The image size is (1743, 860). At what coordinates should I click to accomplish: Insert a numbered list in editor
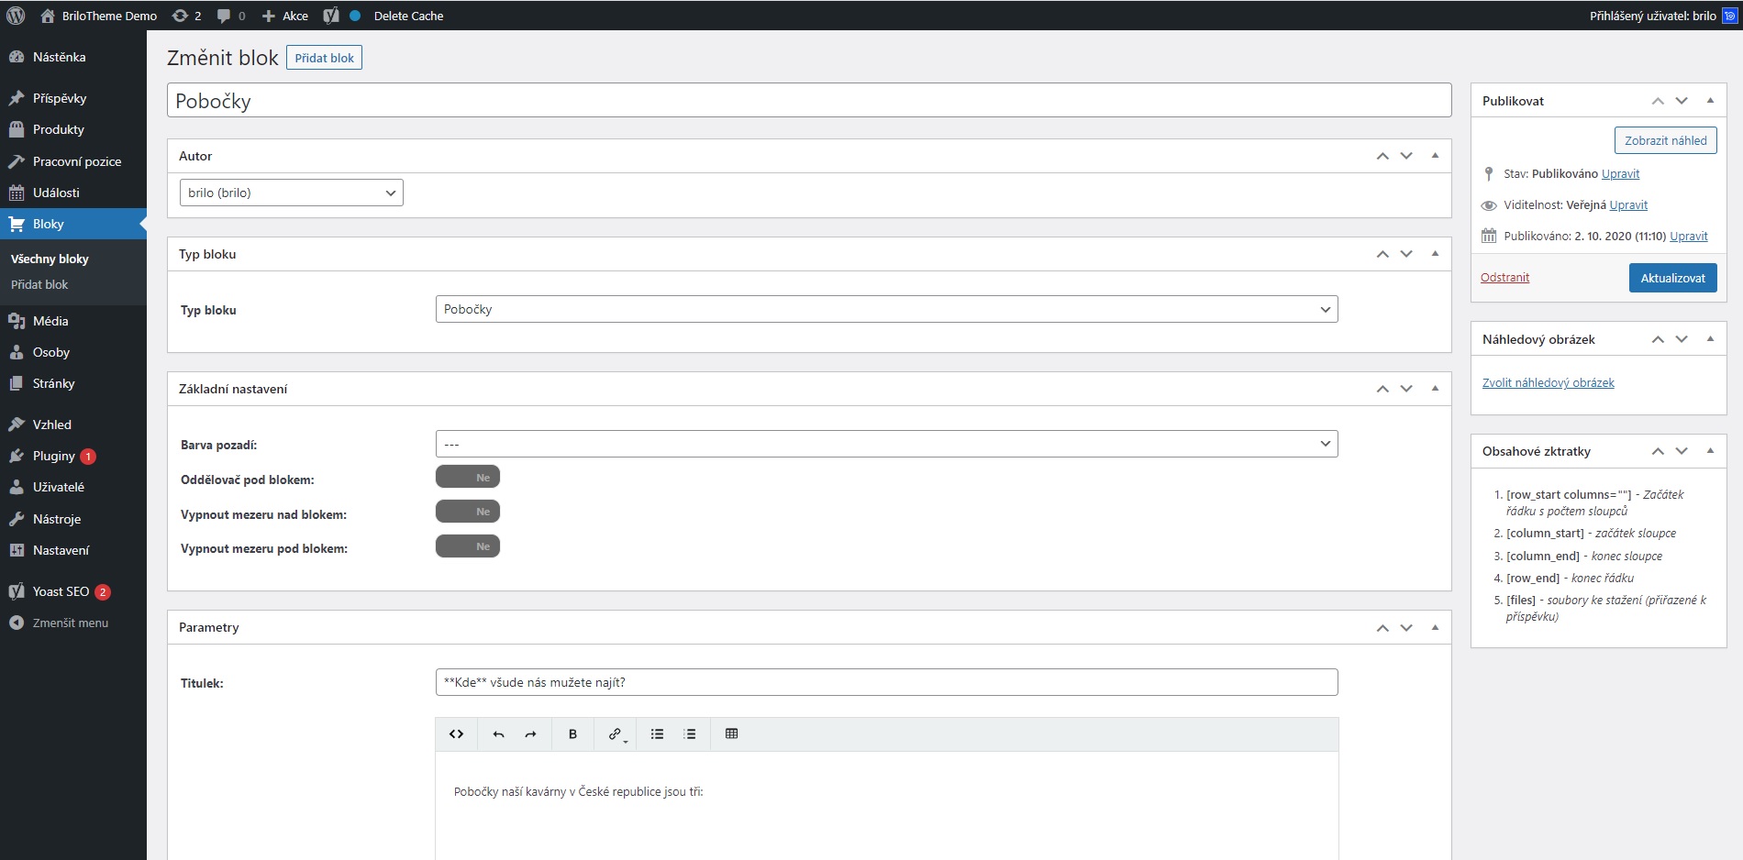[690, 734]
